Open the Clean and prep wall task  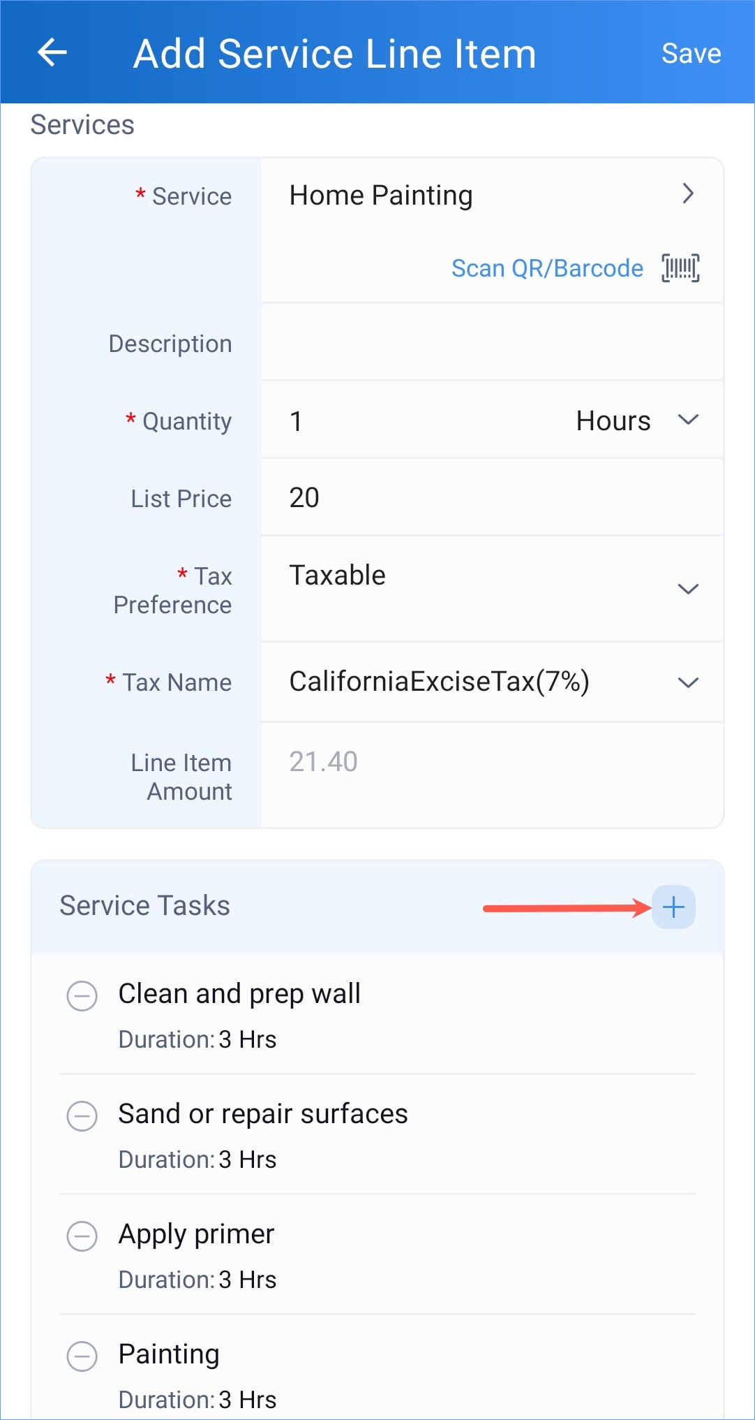(239, 993)
